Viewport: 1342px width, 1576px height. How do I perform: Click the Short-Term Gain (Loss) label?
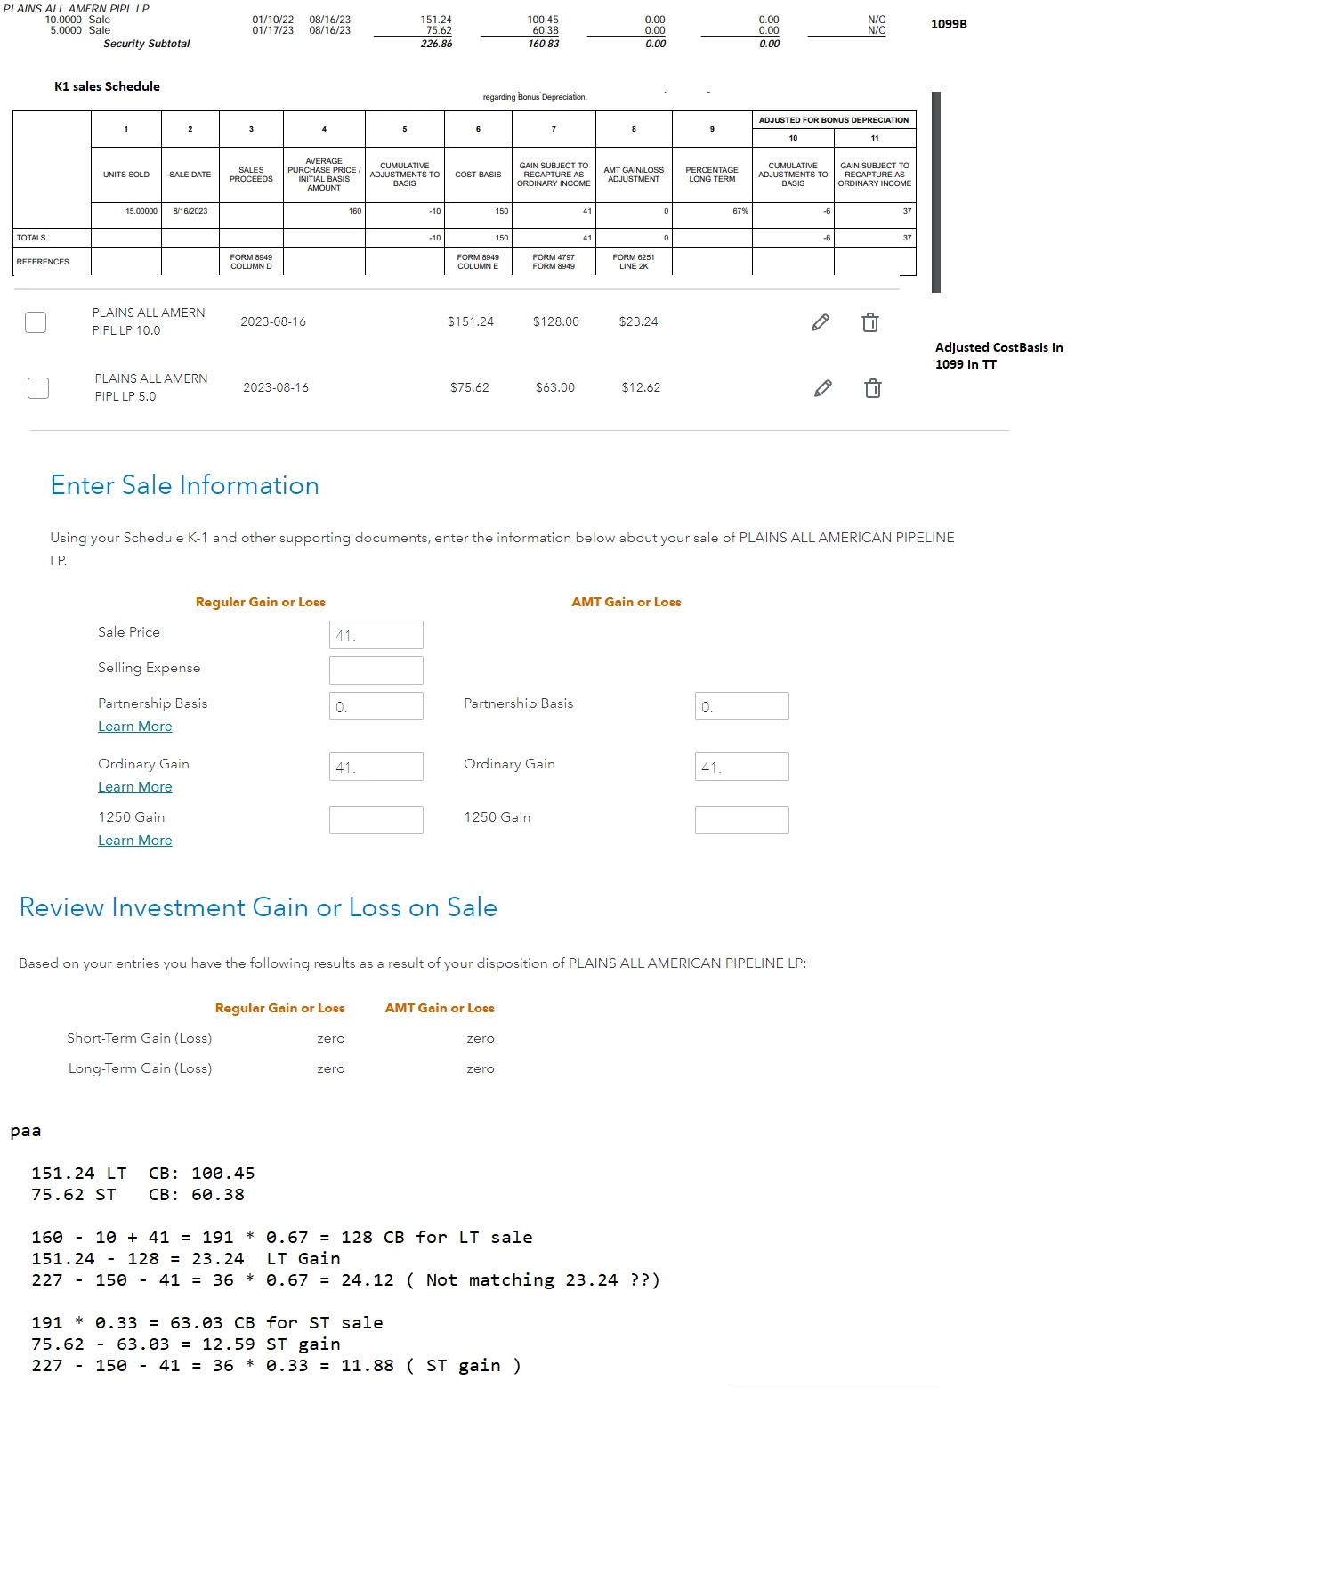(x=140, y=1038)
